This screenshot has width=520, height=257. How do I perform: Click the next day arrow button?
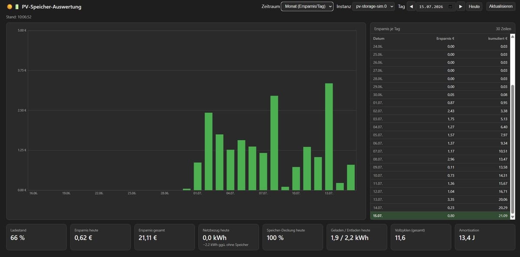click(461, 6)
